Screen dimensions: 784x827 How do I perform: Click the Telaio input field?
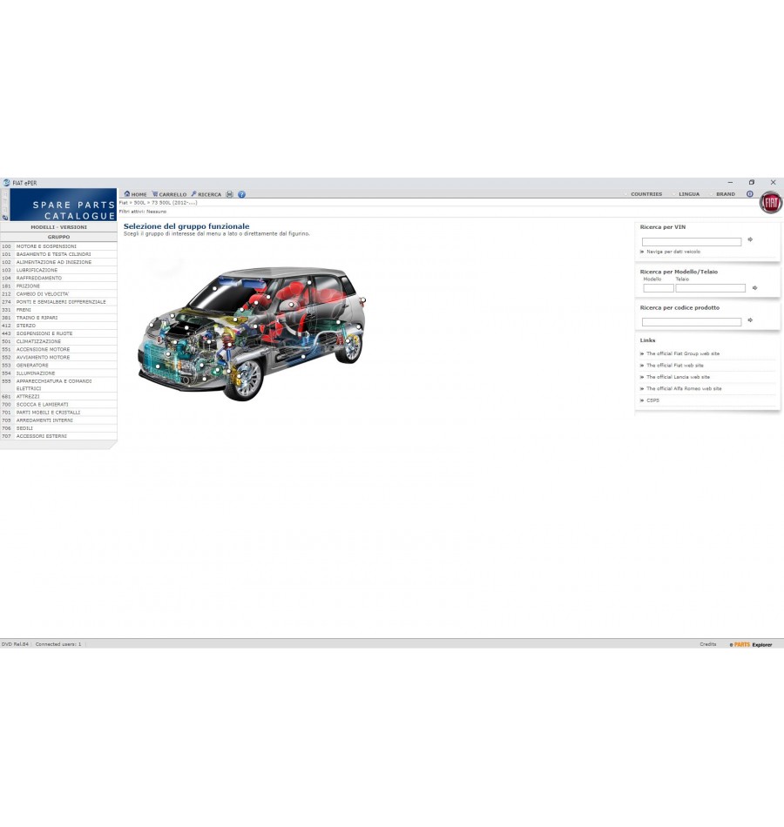(711, 288)
